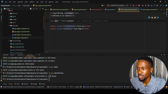
Task: Open the Problems tool window button
Action: point(25,84)
